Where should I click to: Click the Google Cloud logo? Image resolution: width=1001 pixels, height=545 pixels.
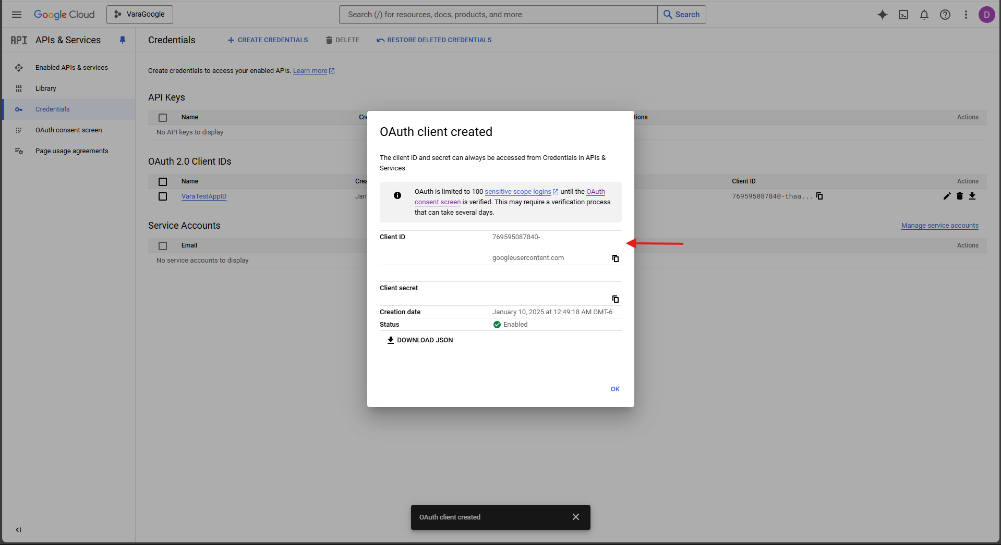64,15
